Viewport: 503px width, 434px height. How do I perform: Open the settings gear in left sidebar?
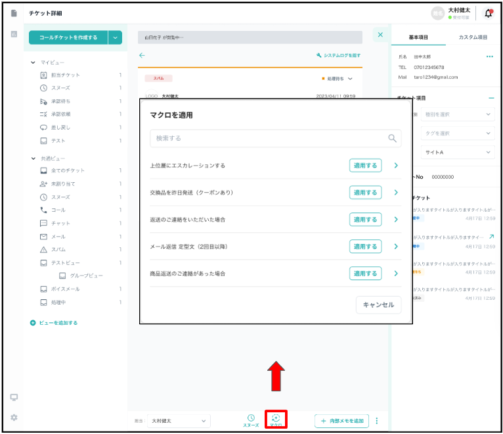[x=14, y=417]
